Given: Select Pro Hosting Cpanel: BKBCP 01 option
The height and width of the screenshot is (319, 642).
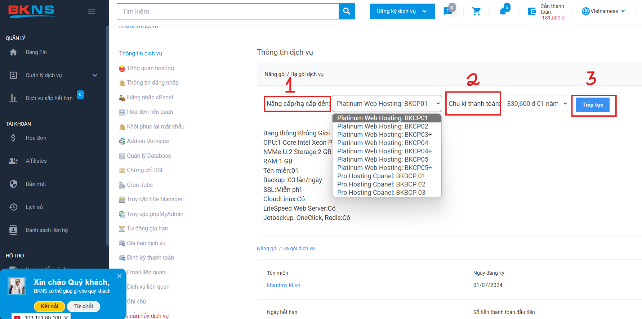Looking at the screenshot, I should click(387, 176).
